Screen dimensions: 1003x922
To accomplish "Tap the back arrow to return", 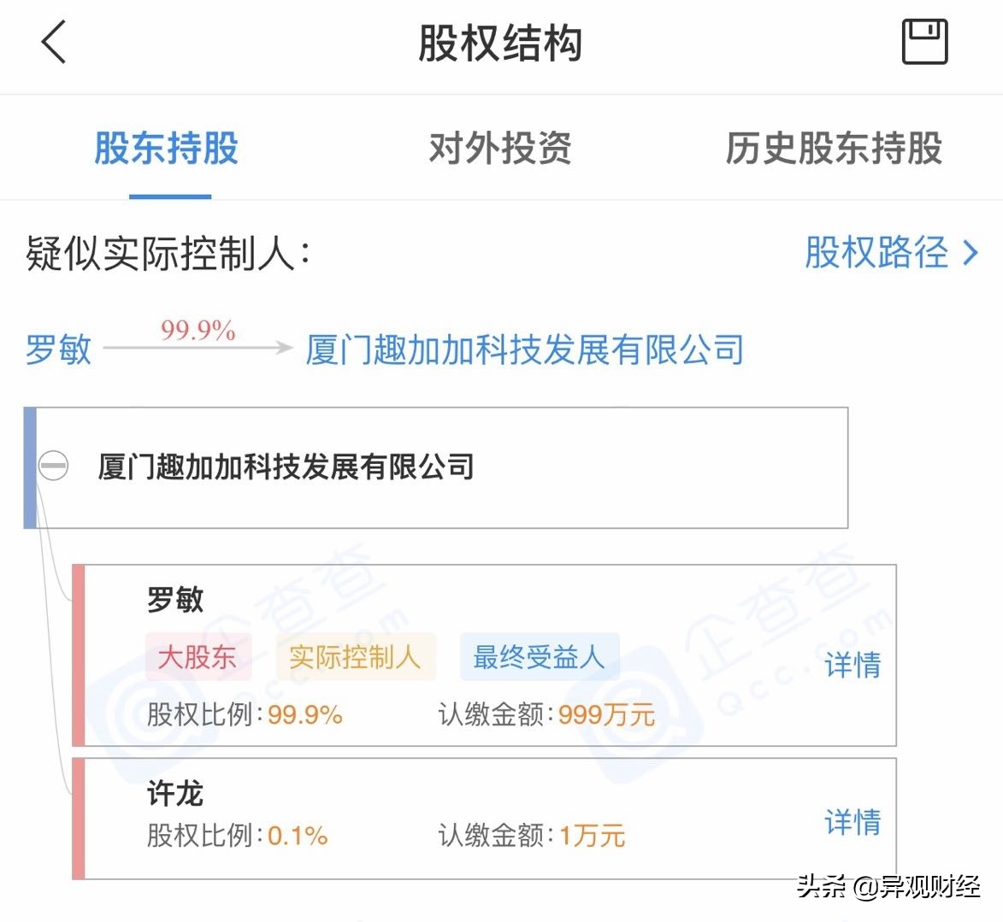I will click(53, 43).
